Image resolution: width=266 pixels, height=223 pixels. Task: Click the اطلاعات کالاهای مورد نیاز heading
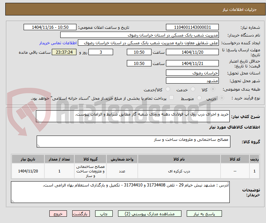point(234,127)
